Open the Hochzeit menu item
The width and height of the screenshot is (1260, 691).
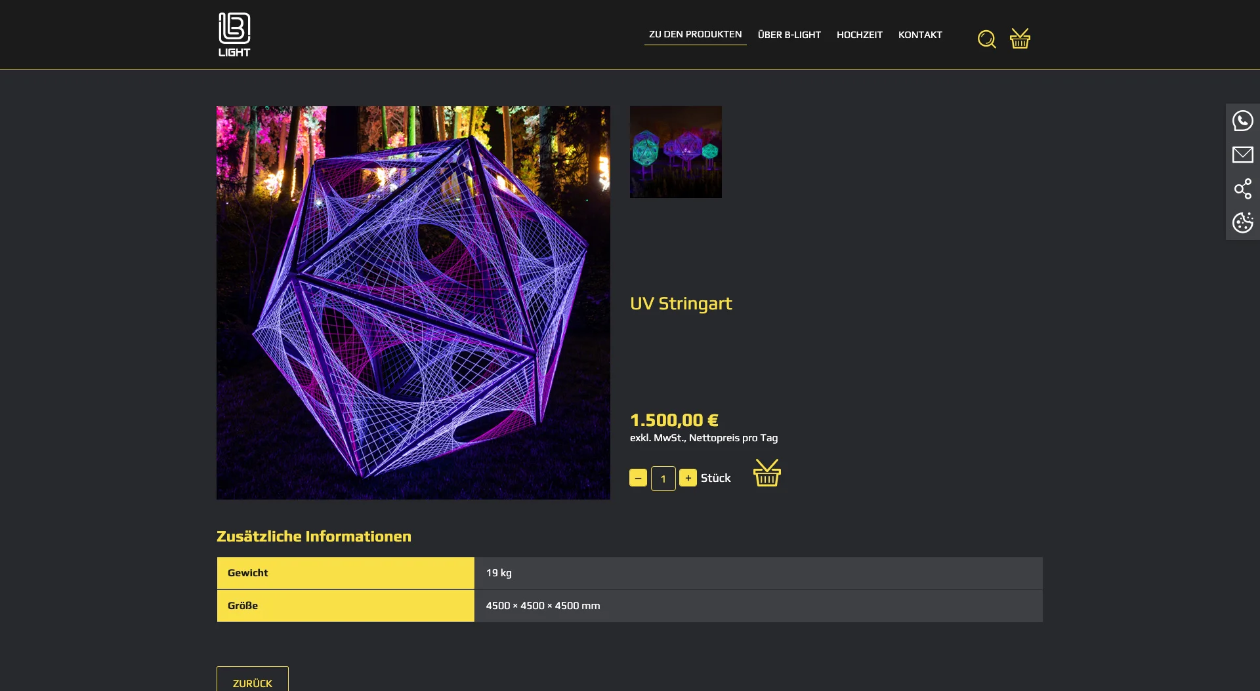[x=859, y=35]
